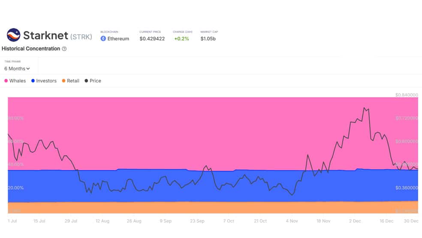
Task: Toggle the Price line in legend
Action: (x=93, y=81)
